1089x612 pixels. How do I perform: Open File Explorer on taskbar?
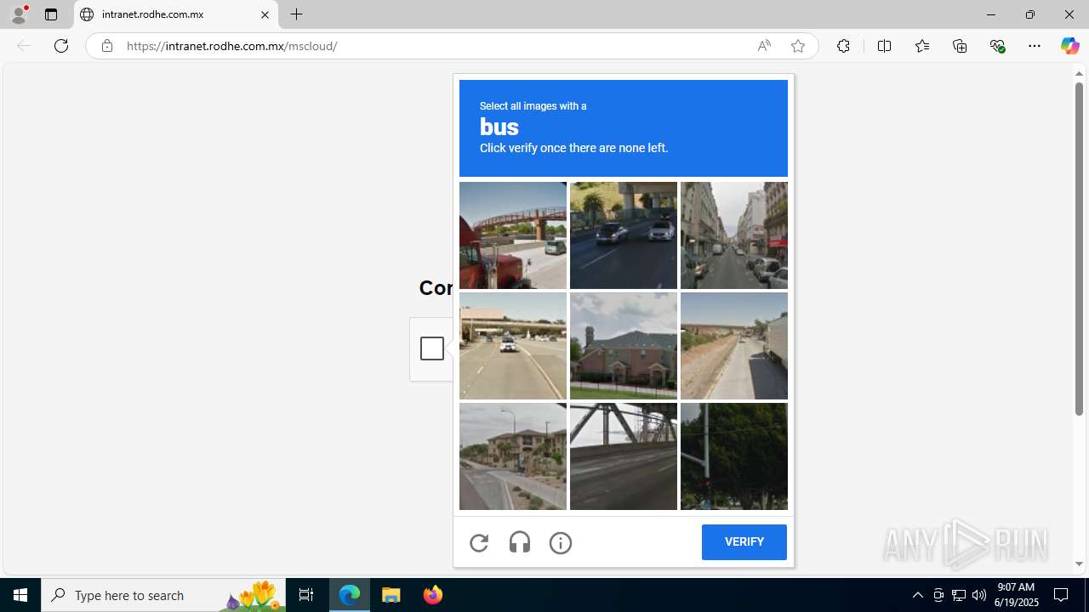[x=391, y=595]
